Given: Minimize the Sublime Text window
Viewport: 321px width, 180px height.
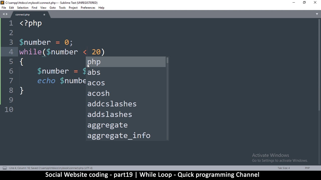Looking at the screenshot, I should coord(294,2).
